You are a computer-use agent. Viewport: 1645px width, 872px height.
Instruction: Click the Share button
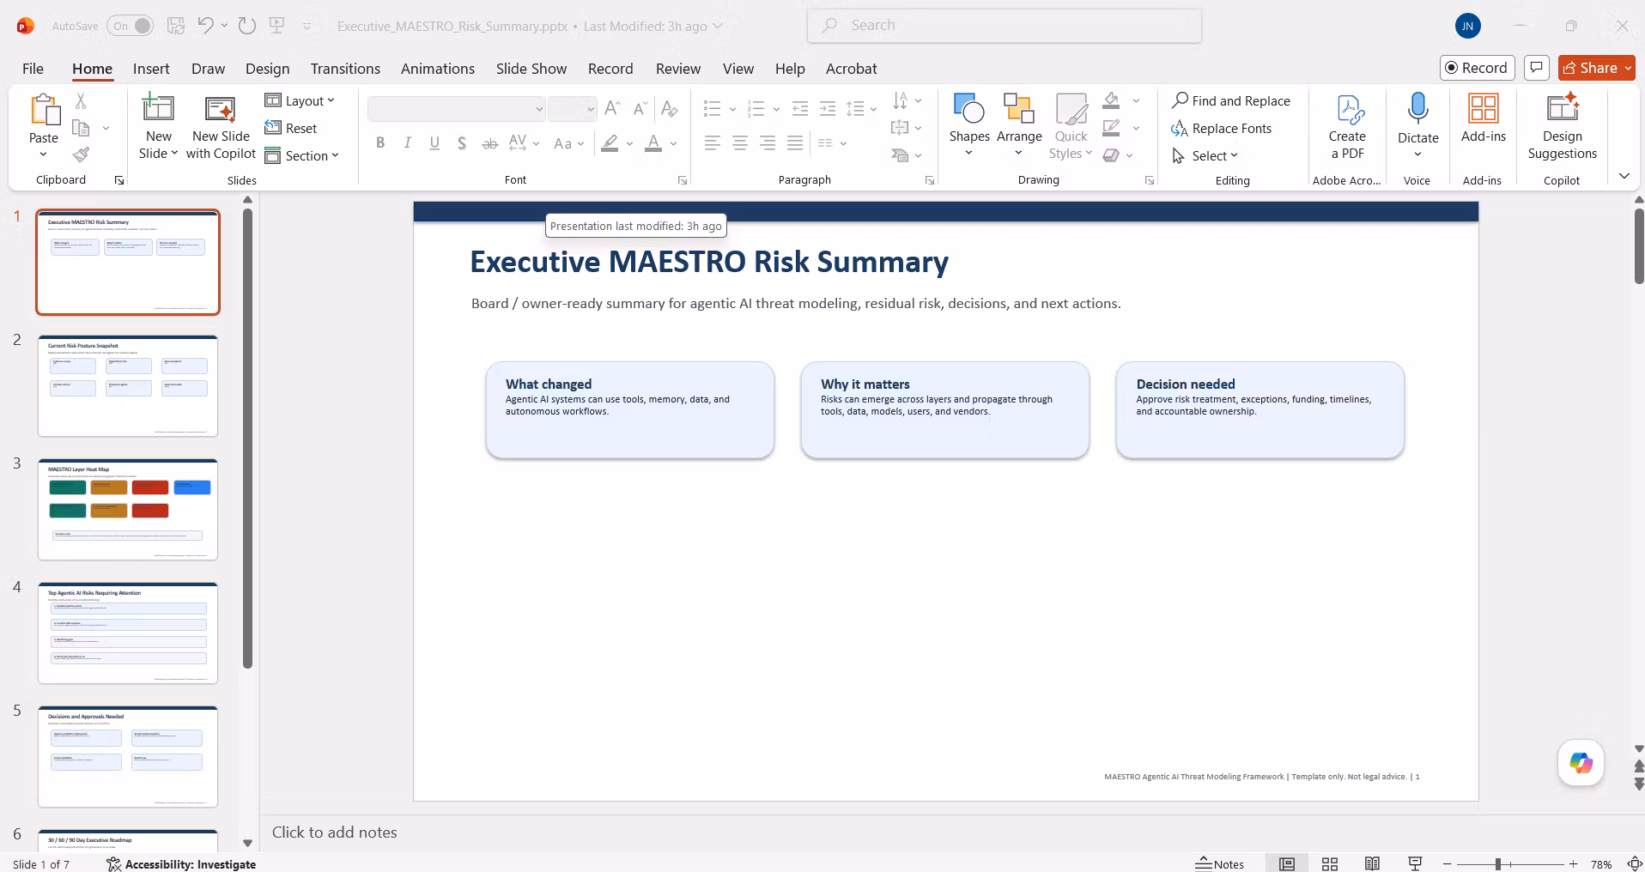tap(1596, 68)
